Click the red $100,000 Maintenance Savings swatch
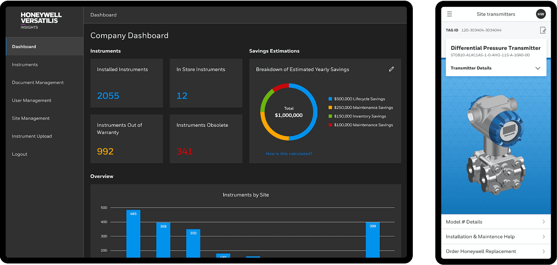 330,125
